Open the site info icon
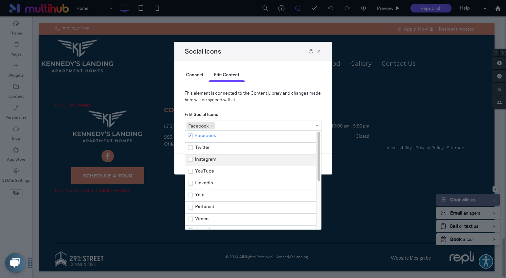506x278 pixels. point(281,8)
